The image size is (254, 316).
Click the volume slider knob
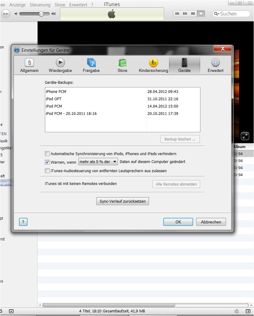coord(42,14)
